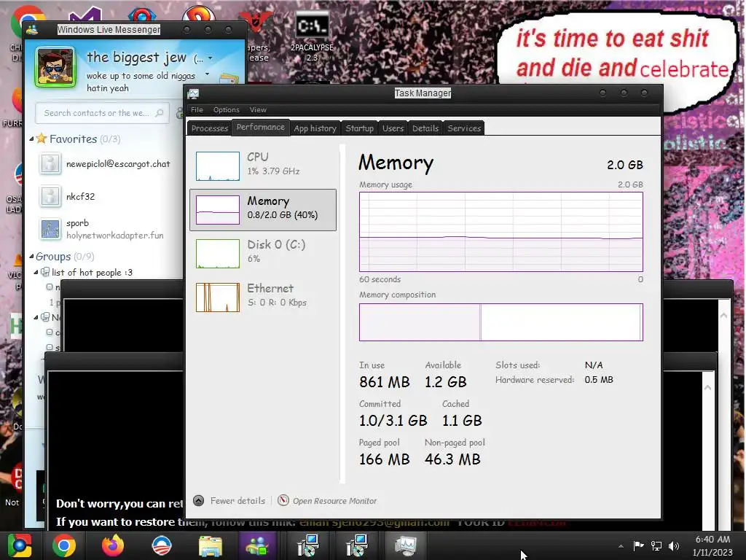Click Fewer details button
This screenshot has height=560, width=746.
coord(237,500)
